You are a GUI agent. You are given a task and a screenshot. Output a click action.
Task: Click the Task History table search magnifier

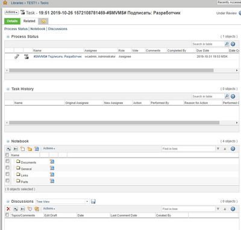[227, 96]
